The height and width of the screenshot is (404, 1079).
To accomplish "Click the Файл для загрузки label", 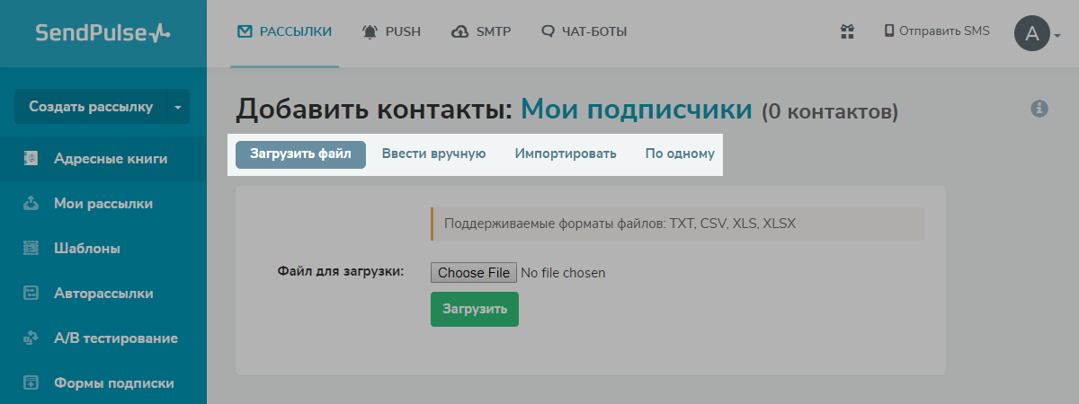I will pos(341,270).
